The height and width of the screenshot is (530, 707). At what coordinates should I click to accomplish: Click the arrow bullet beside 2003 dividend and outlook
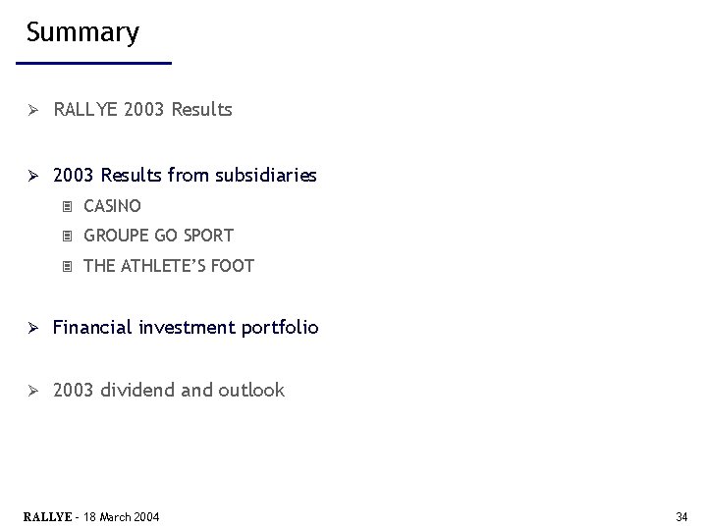[33, 391]
